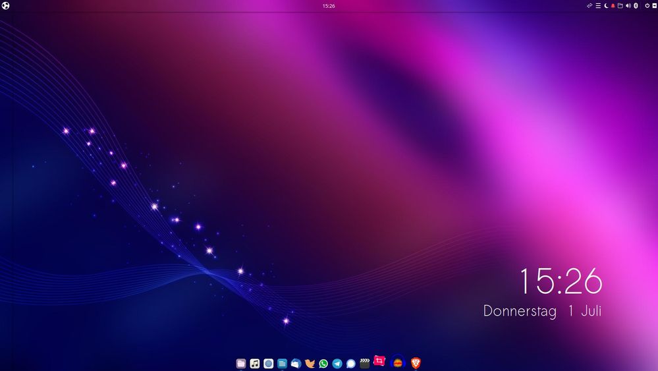Launch the clapperboard video application

365,363
